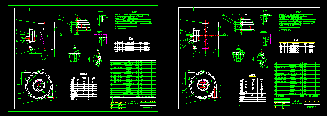Image resolution: width=327 pixels, height=116 pixels.
Task: Select the octagonal inner ring in right plan view
Action: click(x=202, y=85)
